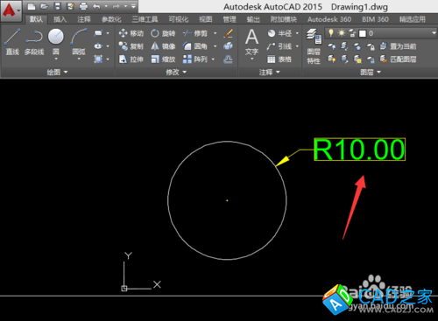Expand the Draw (绘图) panel

click(x=57, y=72)
